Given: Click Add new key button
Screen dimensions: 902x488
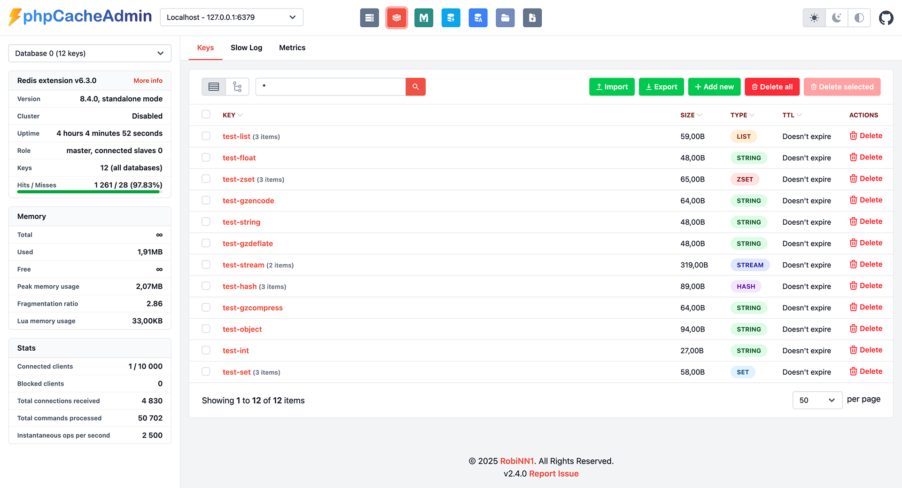Looking at the screenshot, I should 714,87.
